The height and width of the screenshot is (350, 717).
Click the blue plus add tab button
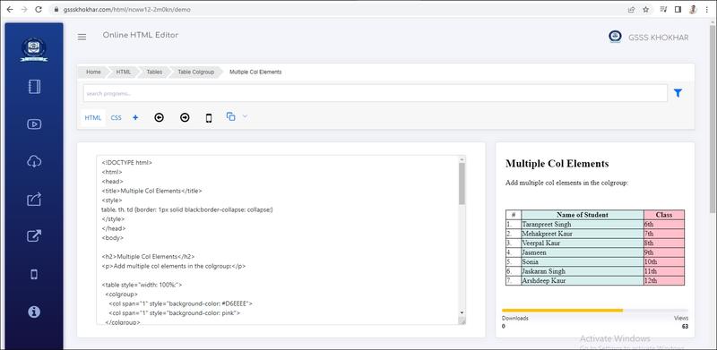coord(135,117)
